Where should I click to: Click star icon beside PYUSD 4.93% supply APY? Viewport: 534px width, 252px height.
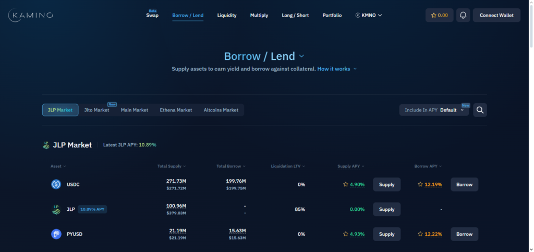point(346,234)
